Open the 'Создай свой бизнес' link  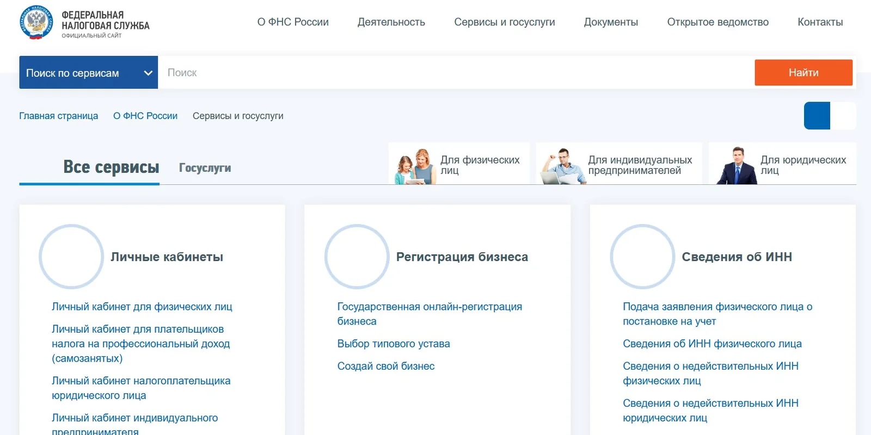[386, 366]
